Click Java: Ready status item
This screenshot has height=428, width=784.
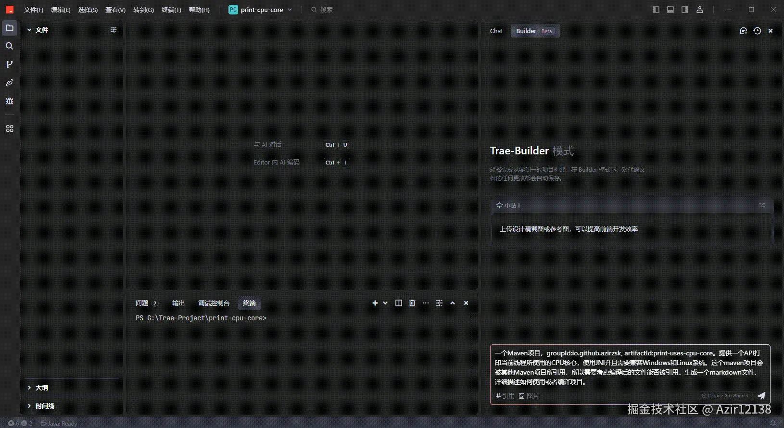pos(59,423)
